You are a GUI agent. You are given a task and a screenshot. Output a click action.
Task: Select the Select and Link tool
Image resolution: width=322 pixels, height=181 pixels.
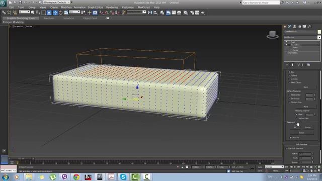pyautogui.click(x=4, y=13)
